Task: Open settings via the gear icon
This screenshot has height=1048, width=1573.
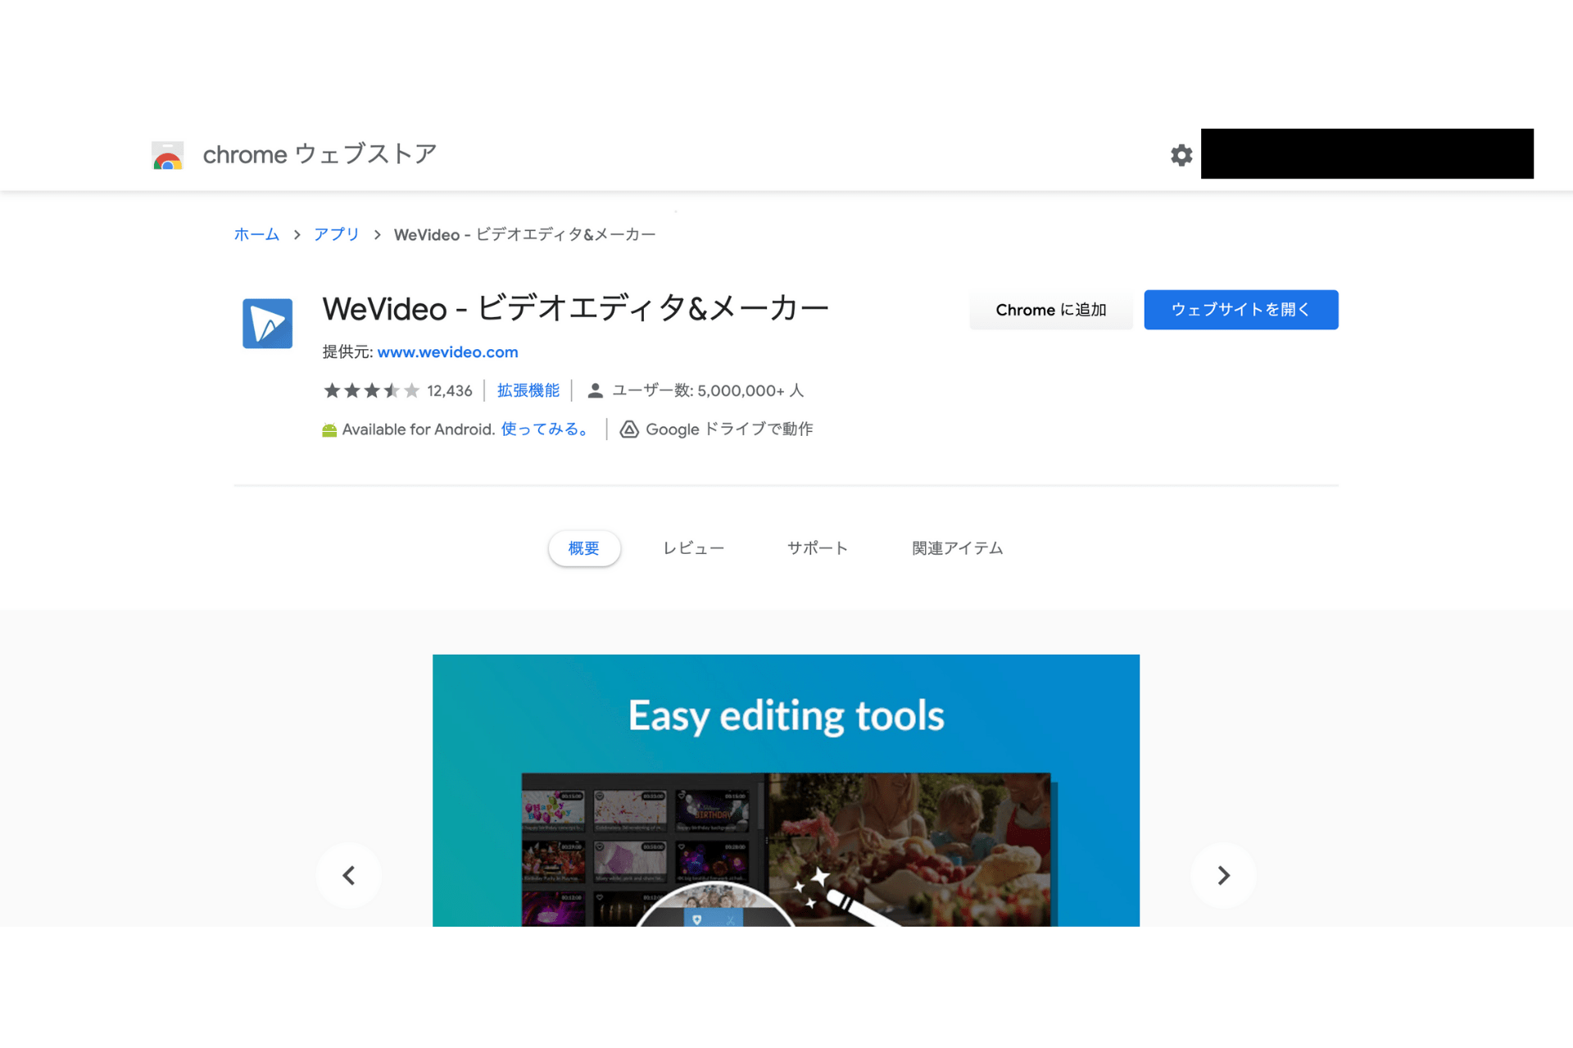Action: 1181,155
